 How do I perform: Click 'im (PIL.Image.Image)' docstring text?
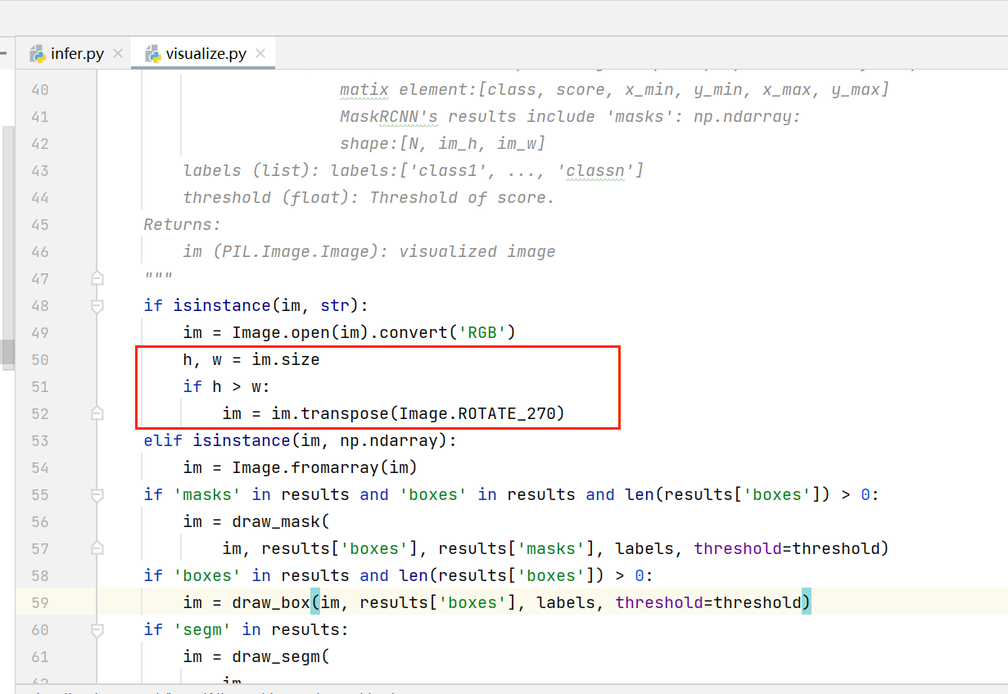click(x=282, y=251)
